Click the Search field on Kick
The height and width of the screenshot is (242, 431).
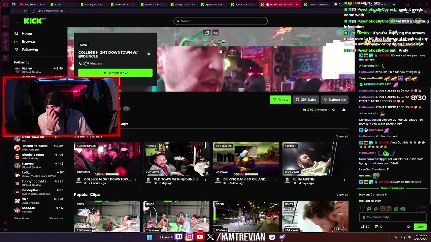(221, 21)
